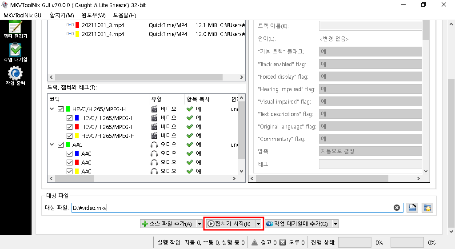Click the 항목 복사 column header
455x249 pixels.
click(207, 99)
